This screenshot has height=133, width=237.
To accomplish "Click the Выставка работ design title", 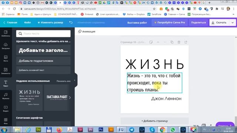I will 137,23.
